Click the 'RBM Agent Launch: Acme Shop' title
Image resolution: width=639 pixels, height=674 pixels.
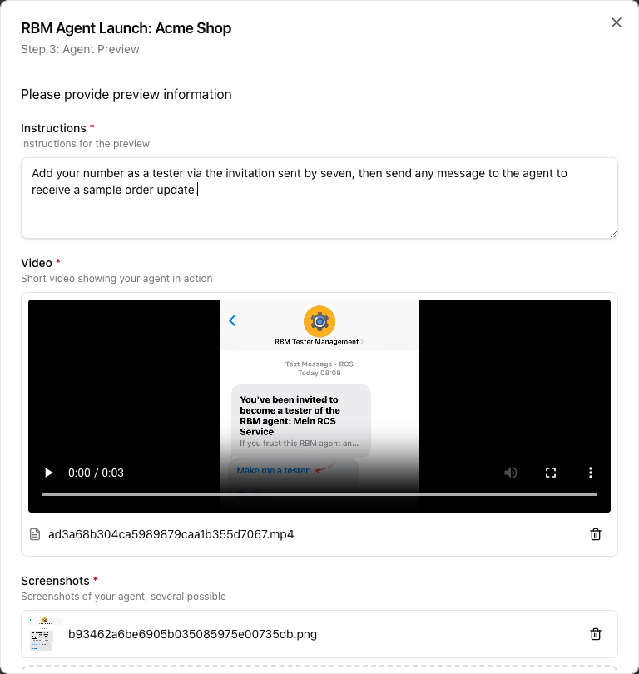tap(126, 28)
